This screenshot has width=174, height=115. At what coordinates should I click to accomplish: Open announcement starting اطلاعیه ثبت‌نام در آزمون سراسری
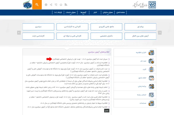coord(70,64)
